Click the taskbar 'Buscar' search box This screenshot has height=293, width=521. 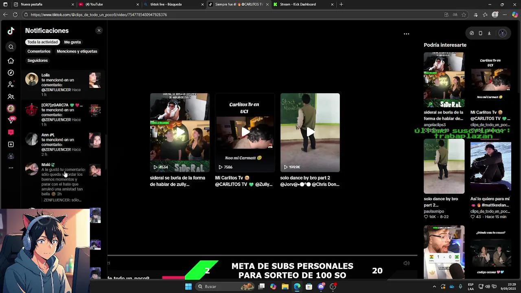click(225, 286)
